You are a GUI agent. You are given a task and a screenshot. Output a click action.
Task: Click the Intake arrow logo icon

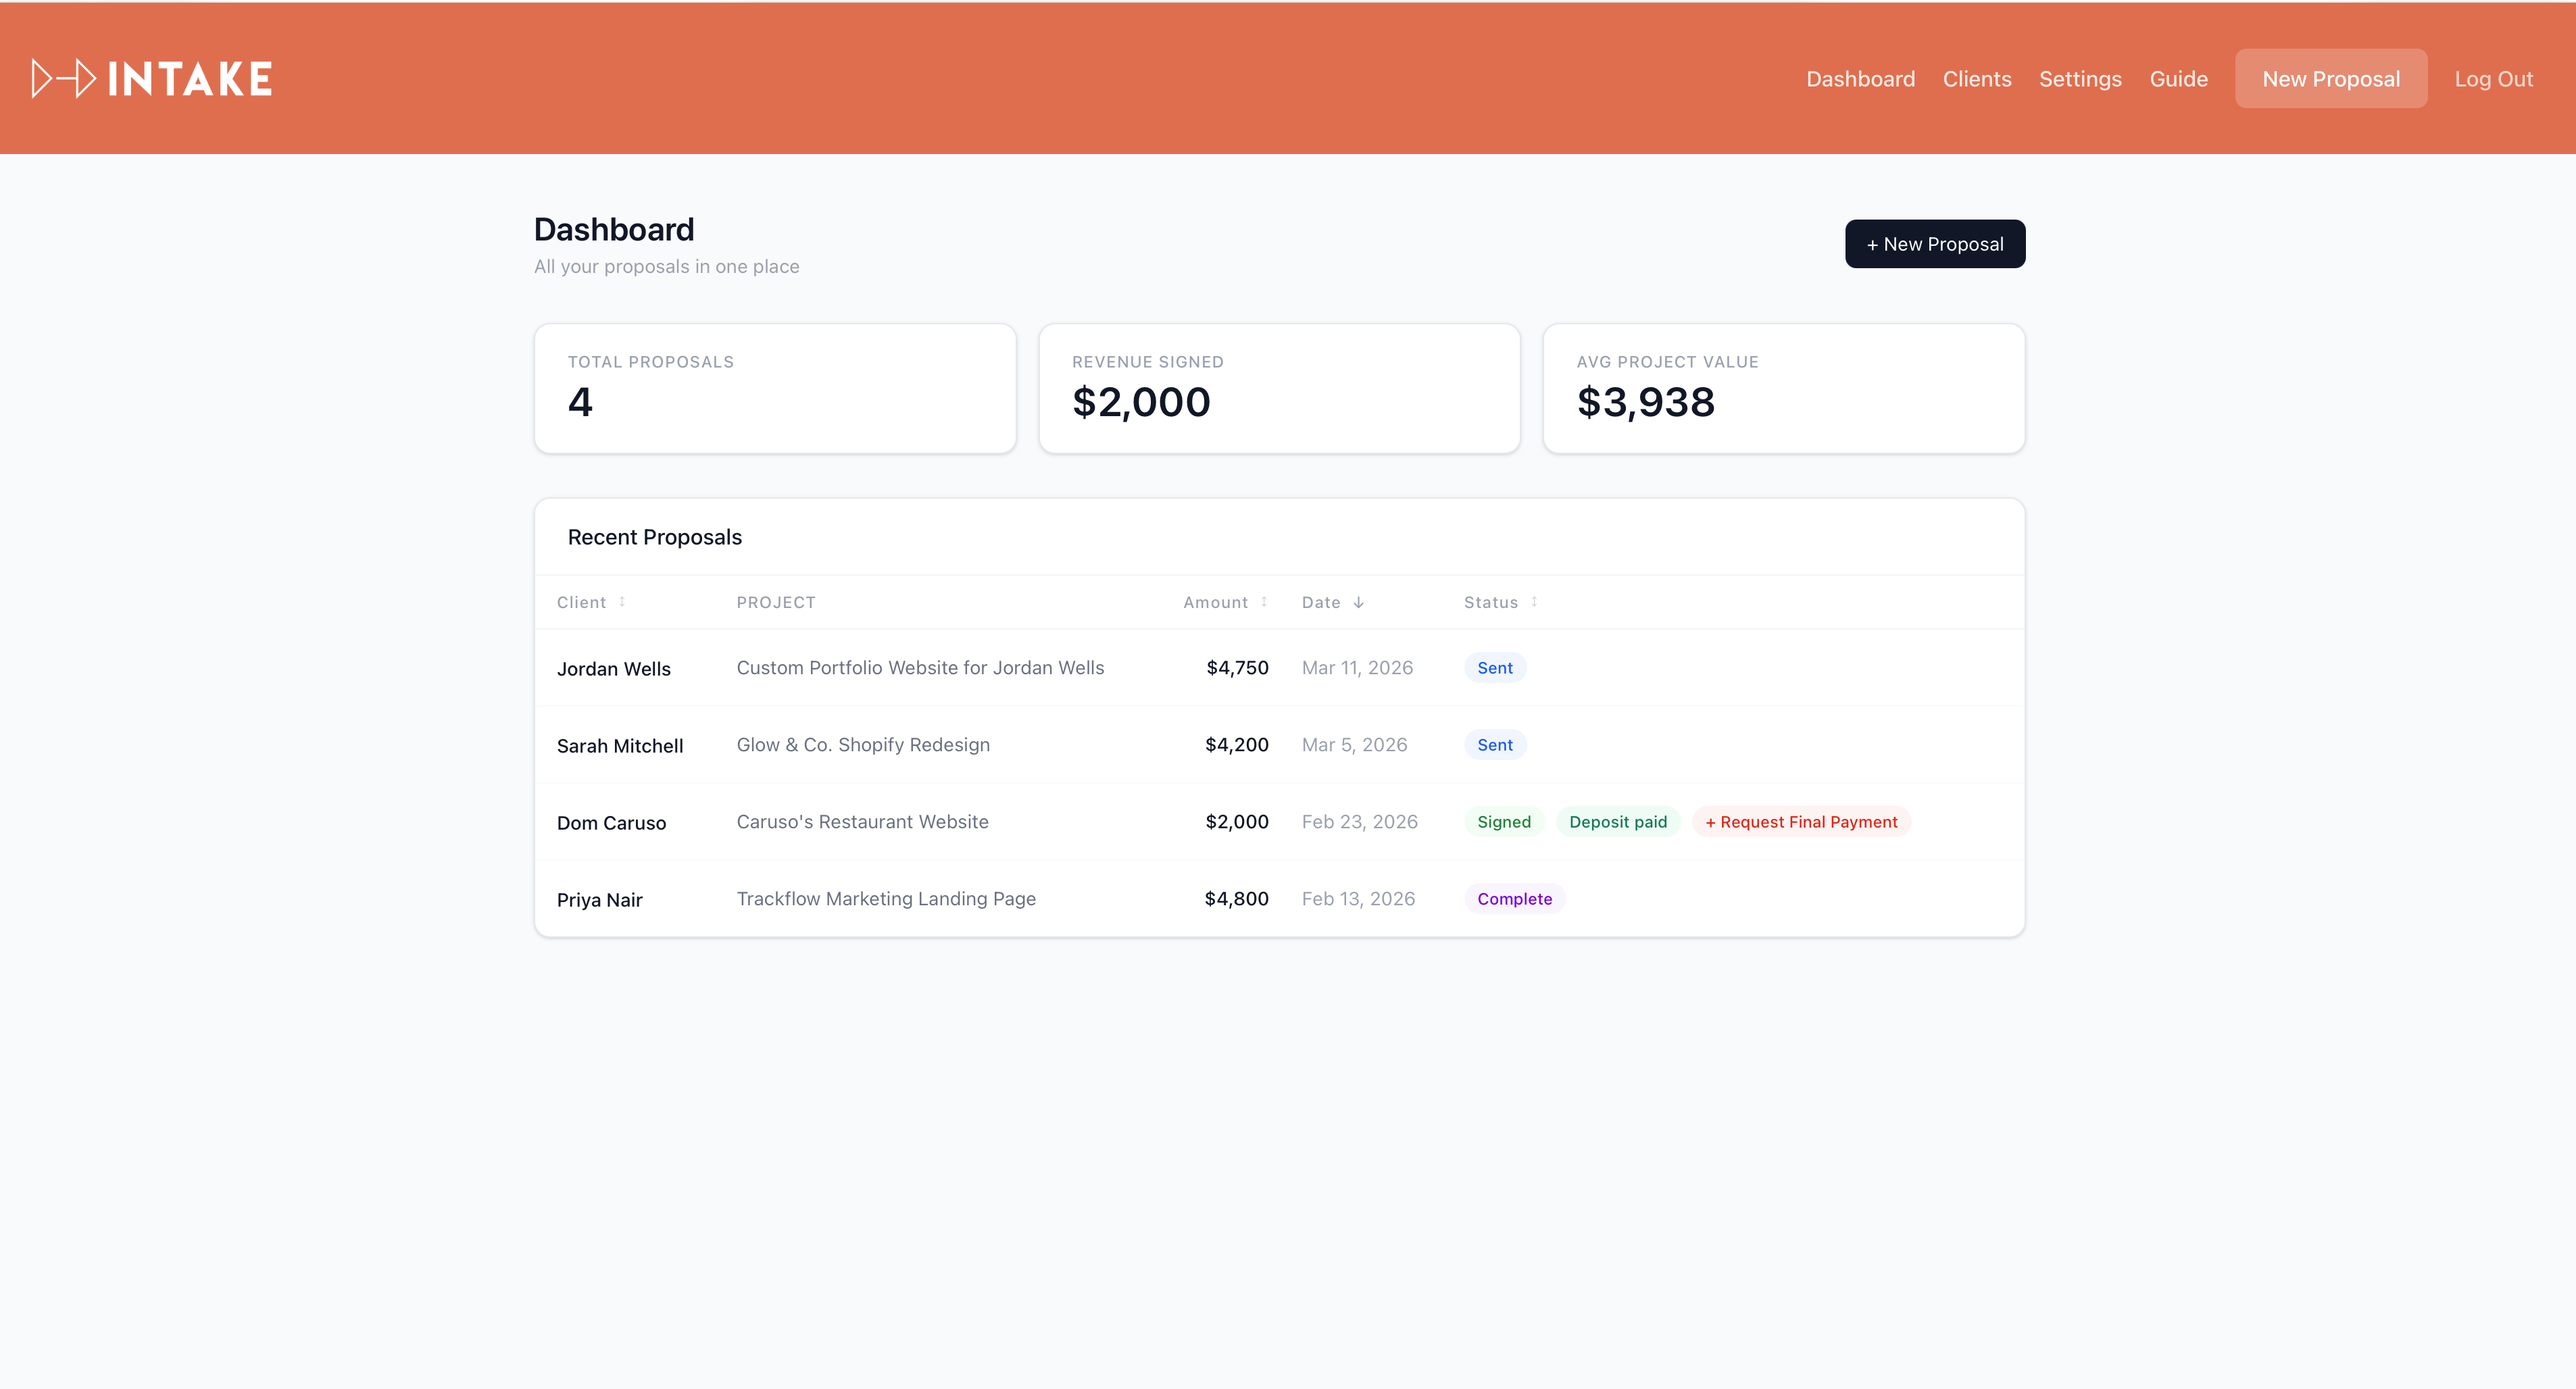click(64, 79)
